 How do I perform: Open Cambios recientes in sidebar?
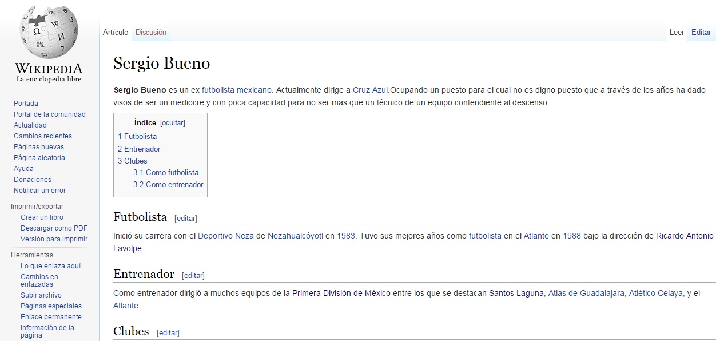click(x=43, y=136)
